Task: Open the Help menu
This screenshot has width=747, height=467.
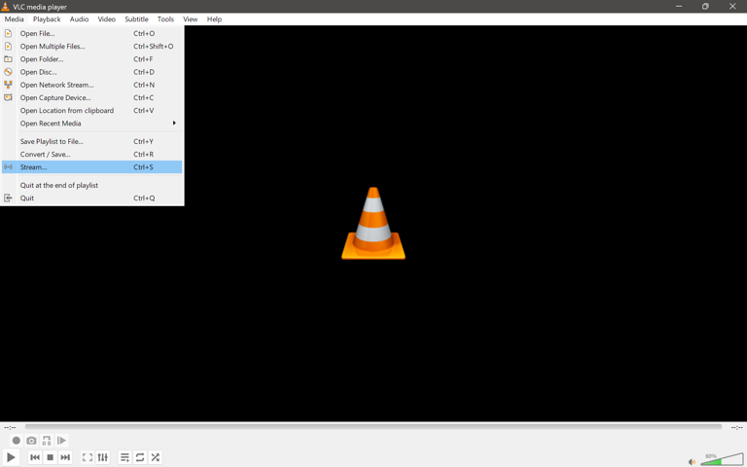Action: click(214, 19)
